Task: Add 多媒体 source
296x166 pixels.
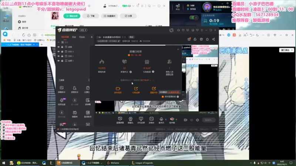Action: point(151,120)
